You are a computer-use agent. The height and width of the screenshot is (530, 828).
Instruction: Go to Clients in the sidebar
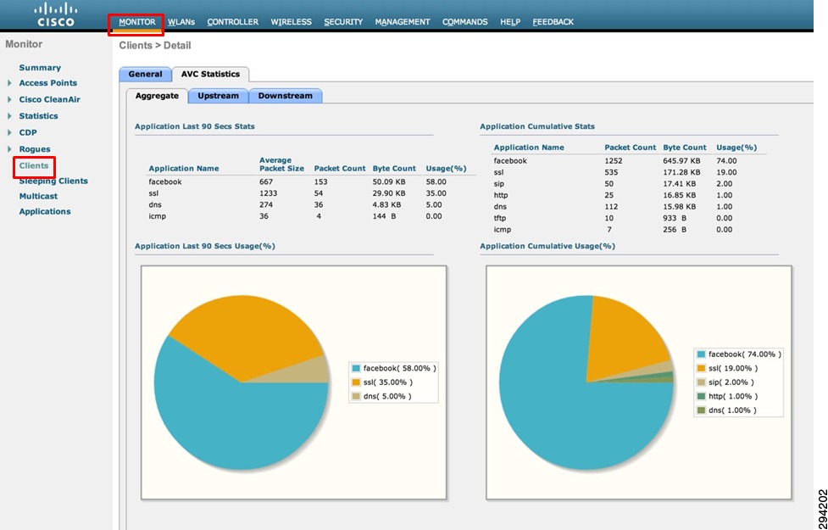34,165
